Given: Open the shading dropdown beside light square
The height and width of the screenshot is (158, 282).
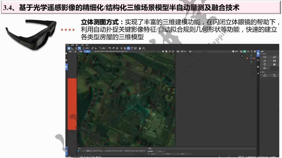Looking at the screenshot, I should [x=237, y=52].
